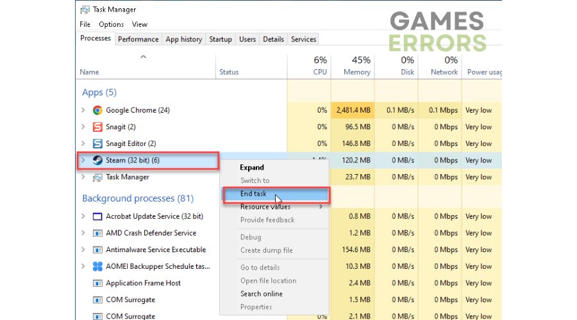
Task: Click the Task Manager row icon
Action: (x=97, y=177)
